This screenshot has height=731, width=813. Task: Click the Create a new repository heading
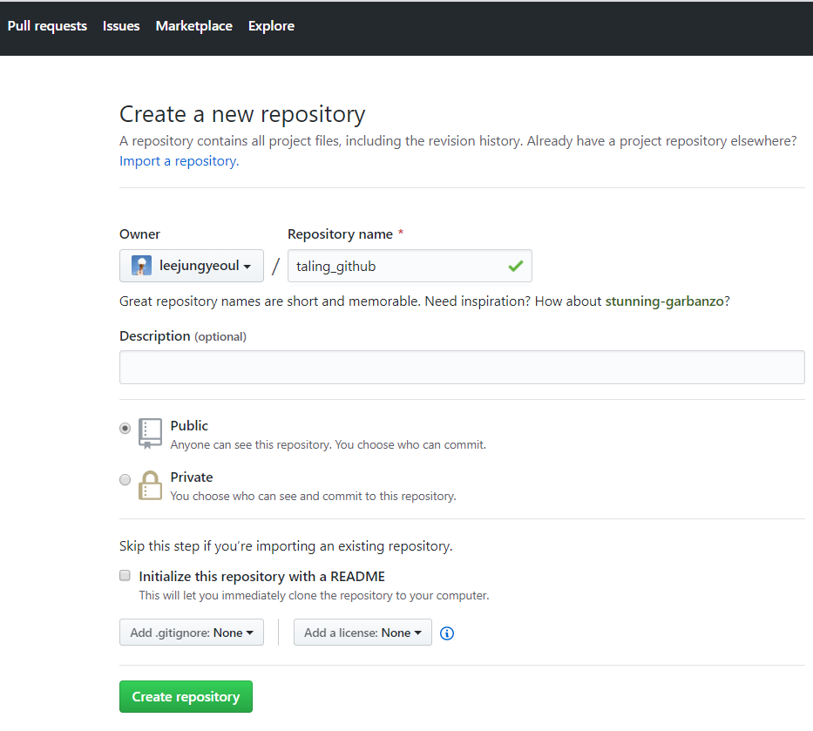tap(242, 115)
